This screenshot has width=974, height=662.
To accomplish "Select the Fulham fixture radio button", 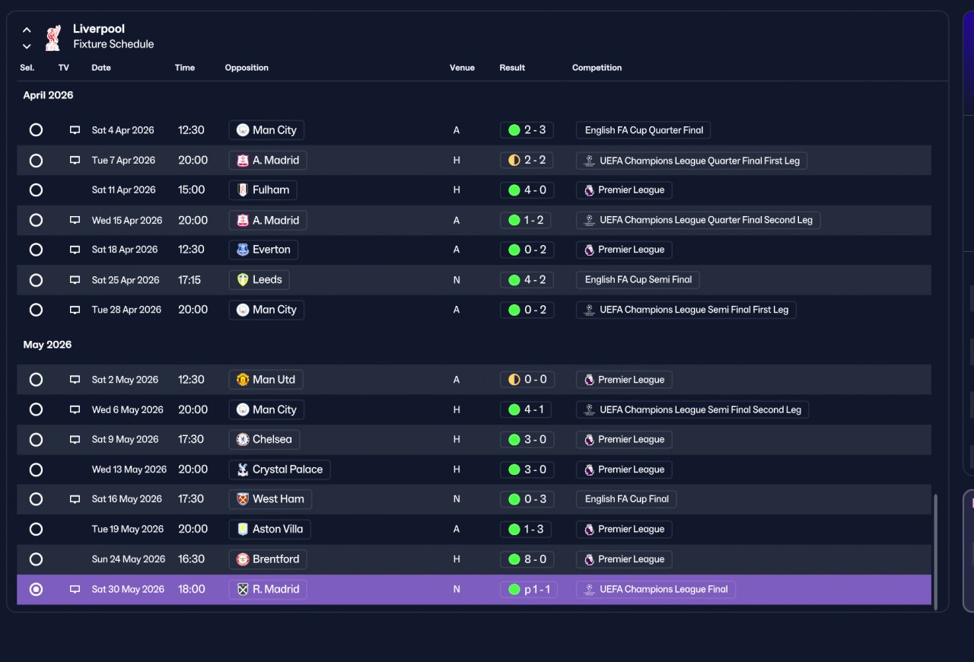I will 36,190.
